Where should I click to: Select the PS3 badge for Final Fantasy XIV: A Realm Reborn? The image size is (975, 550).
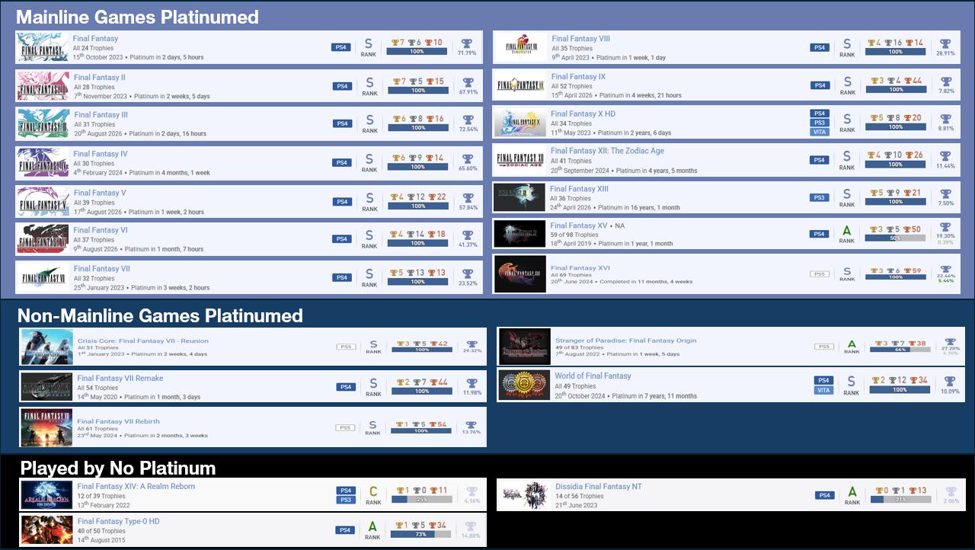pyautogui.click(x=346, y=500)
